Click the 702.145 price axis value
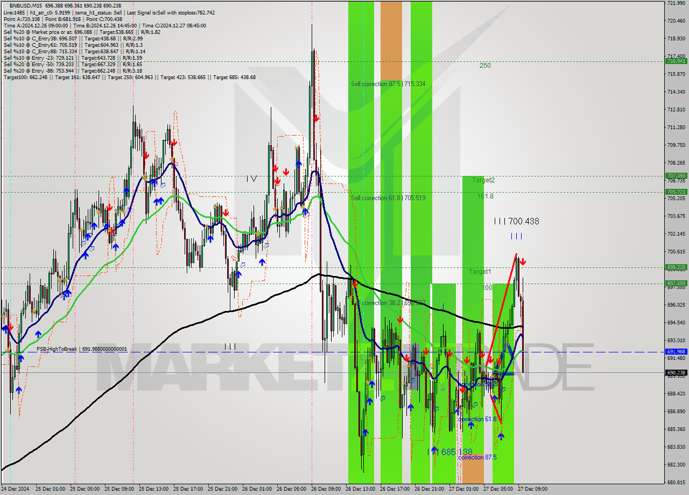This screenshot has height=495, width=689. click(676, 234)
